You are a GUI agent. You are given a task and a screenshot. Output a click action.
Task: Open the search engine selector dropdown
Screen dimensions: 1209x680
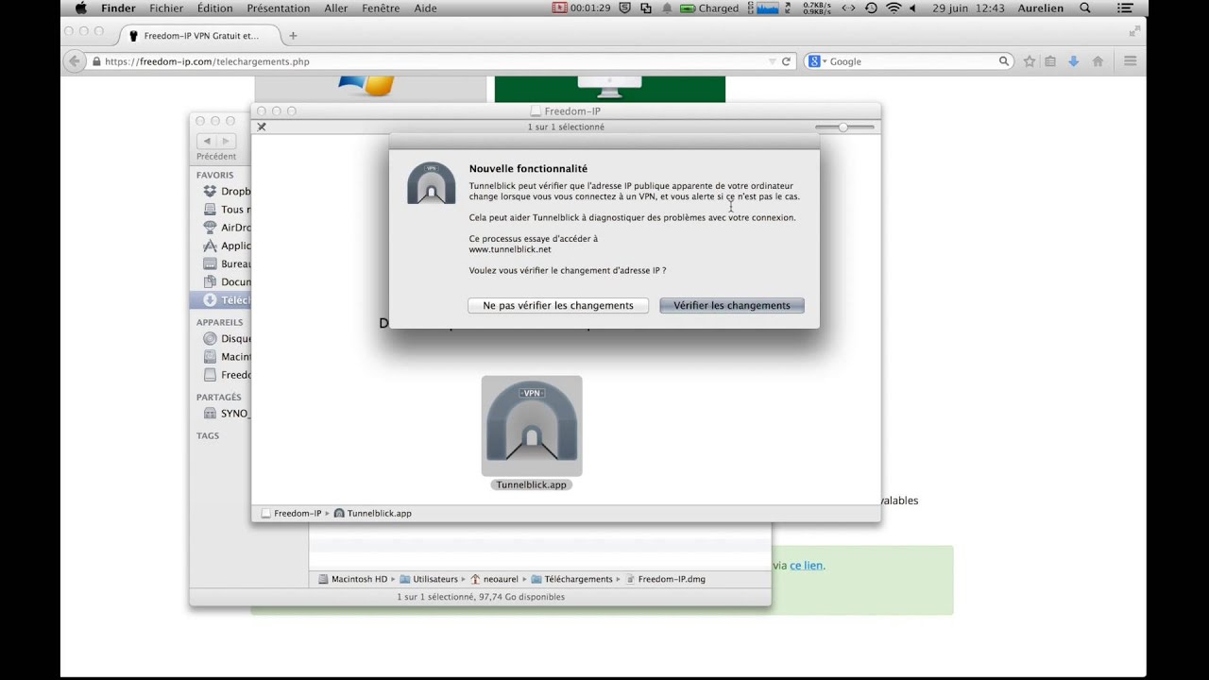click(816, 61)
